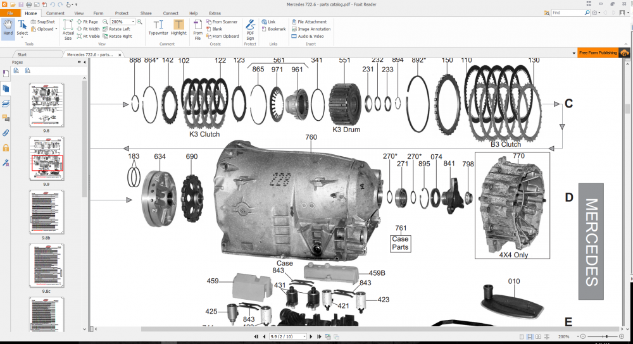Collapse the Pages panel arrow
The height and width of the screenshot is (344, 633).
pos(84,62)
